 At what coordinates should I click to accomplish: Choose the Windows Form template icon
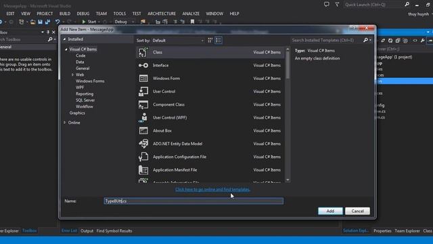pyautogui.click(x=143, y=79)
